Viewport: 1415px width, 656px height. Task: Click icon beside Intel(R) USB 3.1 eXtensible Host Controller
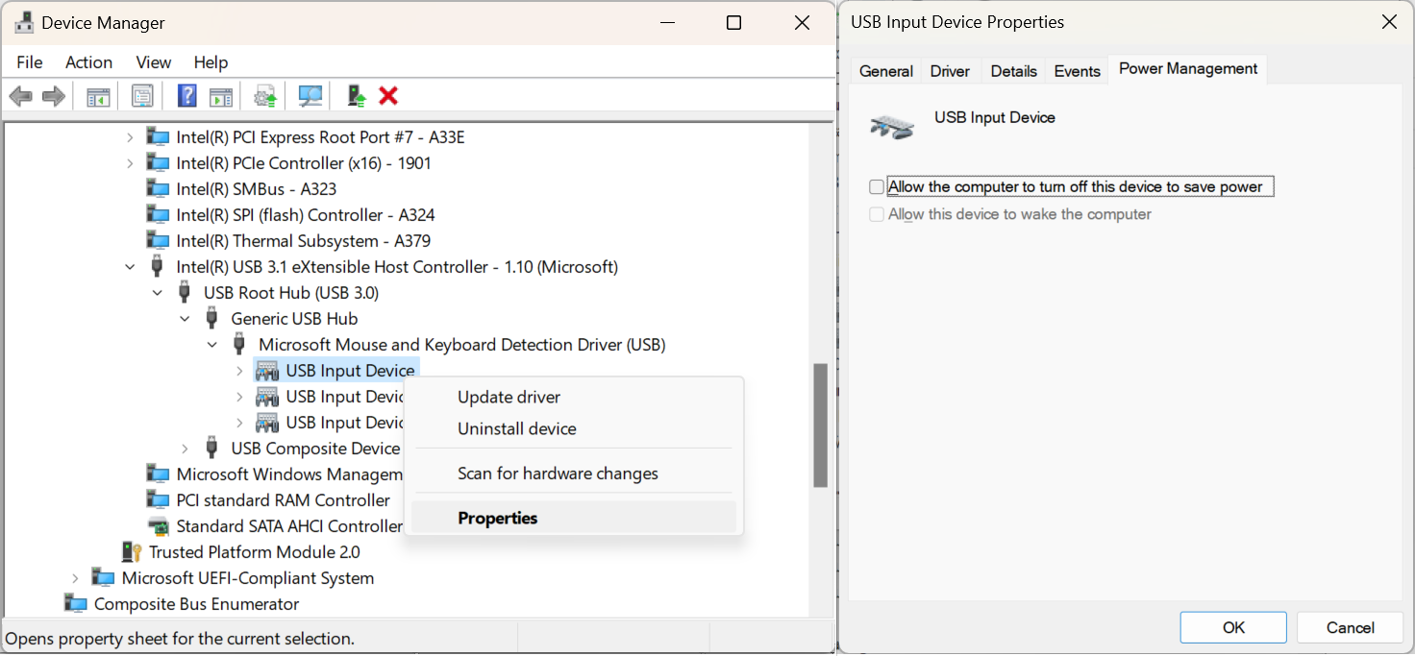[158, 267]
